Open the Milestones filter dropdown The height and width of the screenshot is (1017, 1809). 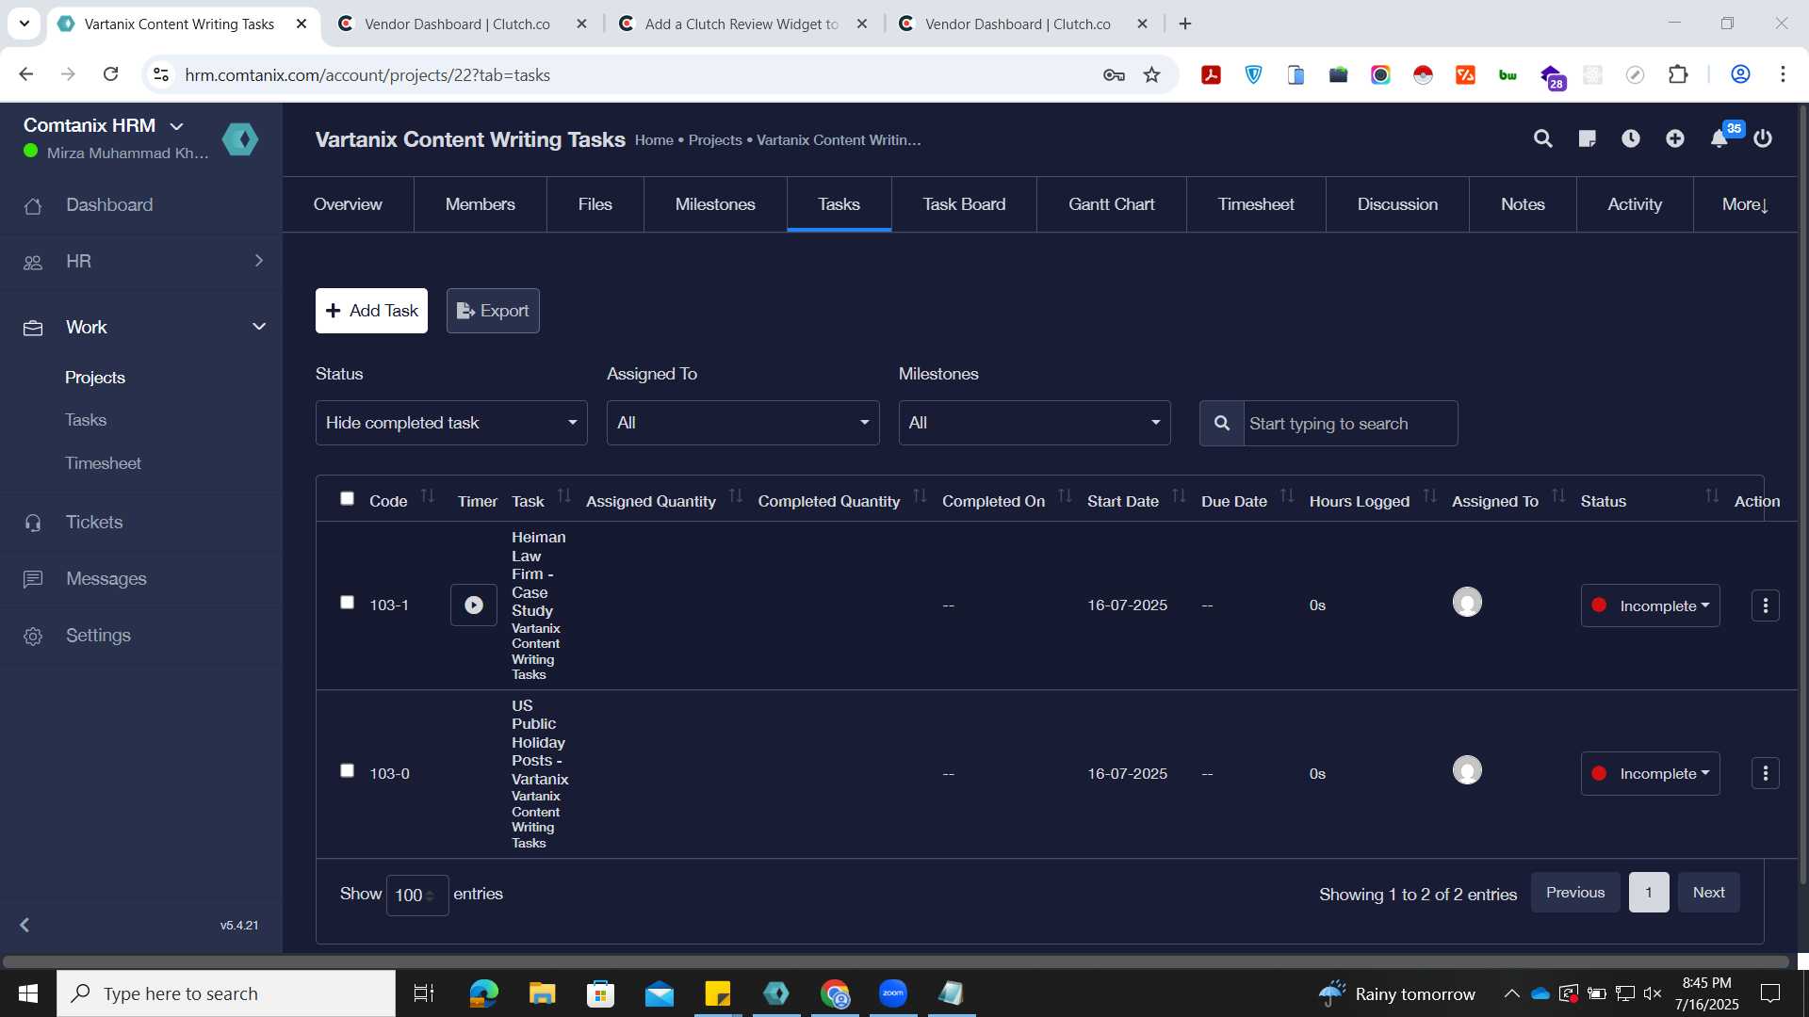1035,423
